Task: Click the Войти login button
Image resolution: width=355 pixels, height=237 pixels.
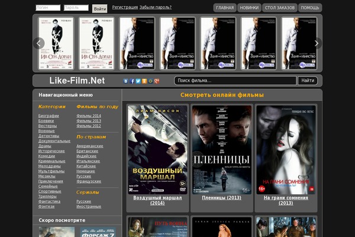Action: (x=100, y=9)
